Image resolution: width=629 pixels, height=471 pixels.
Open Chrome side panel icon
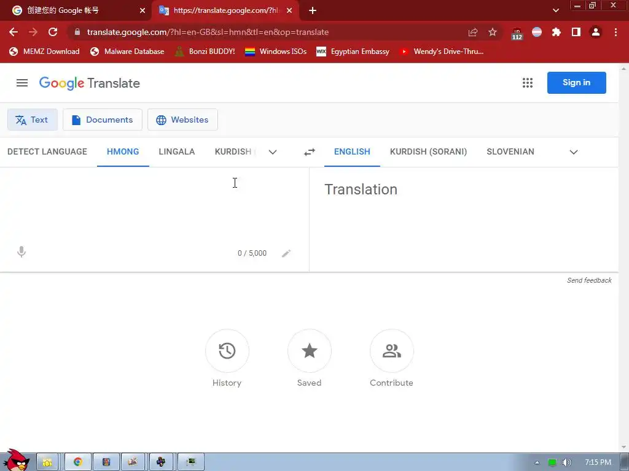tap(576, 32)
